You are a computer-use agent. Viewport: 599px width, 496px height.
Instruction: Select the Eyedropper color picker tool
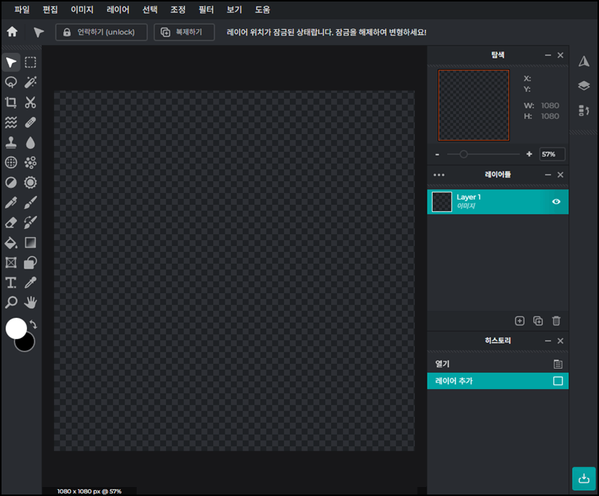(x=31, y=283)
